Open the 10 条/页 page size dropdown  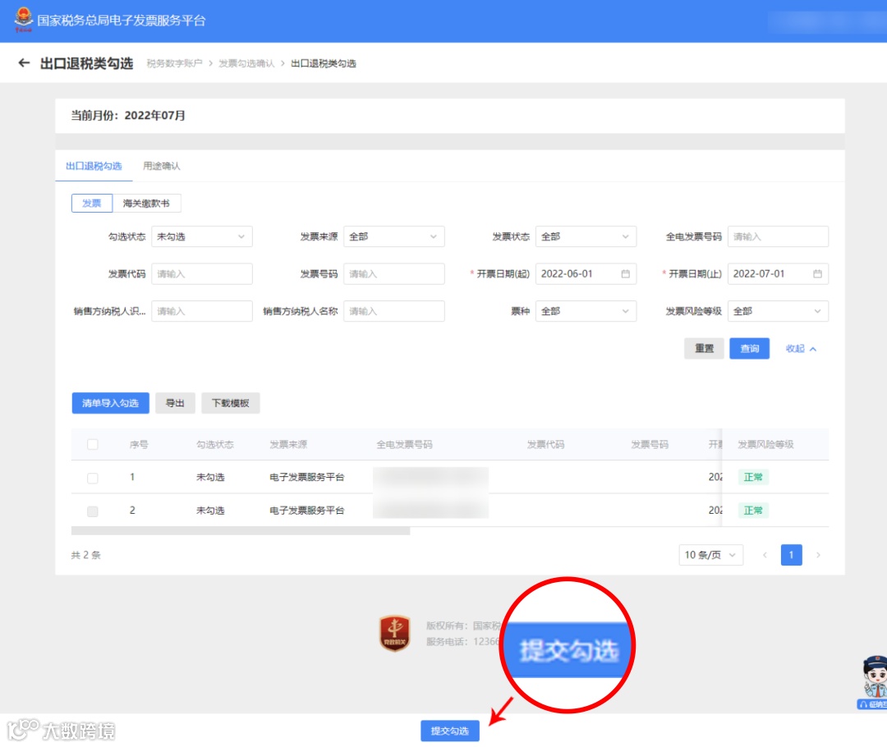click(710, 555)
